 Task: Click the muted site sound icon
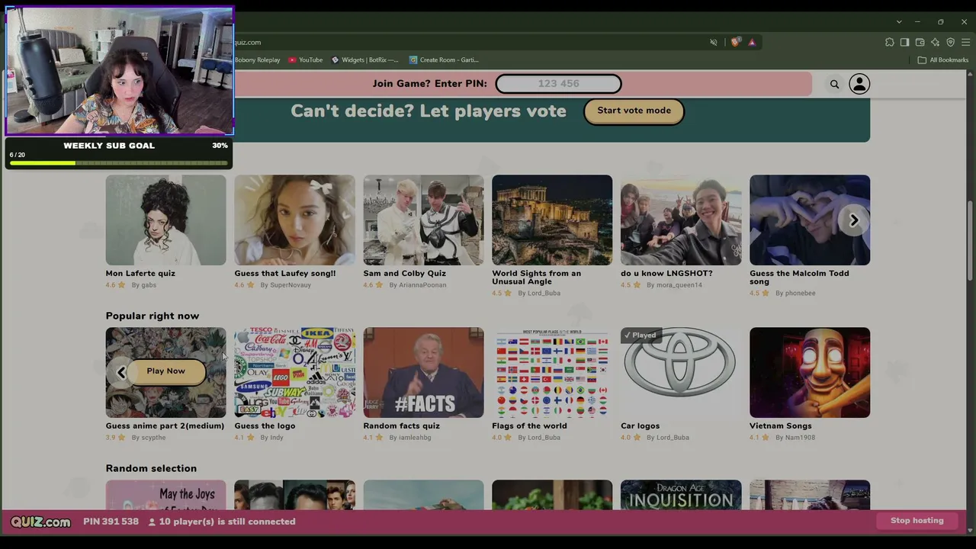(714, 43)
